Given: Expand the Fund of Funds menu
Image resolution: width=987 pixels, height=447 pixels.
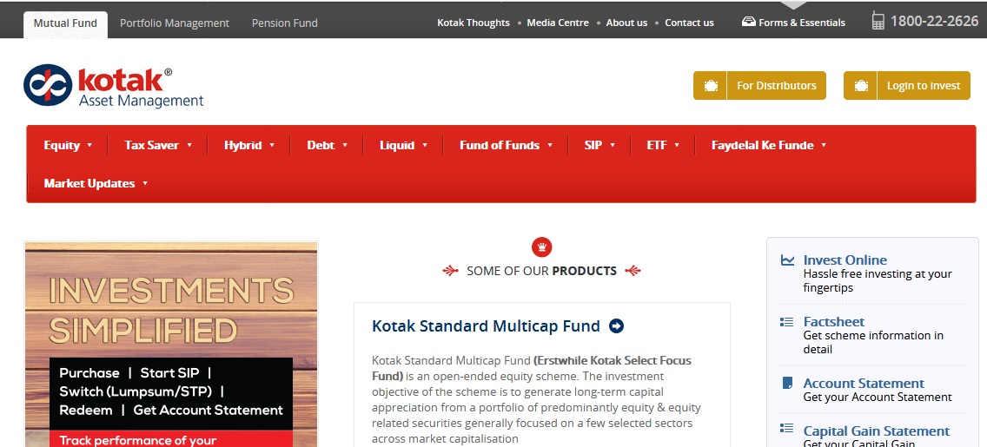Looking at the screenshot, I should pyautogui.click(x=506, y=145).
